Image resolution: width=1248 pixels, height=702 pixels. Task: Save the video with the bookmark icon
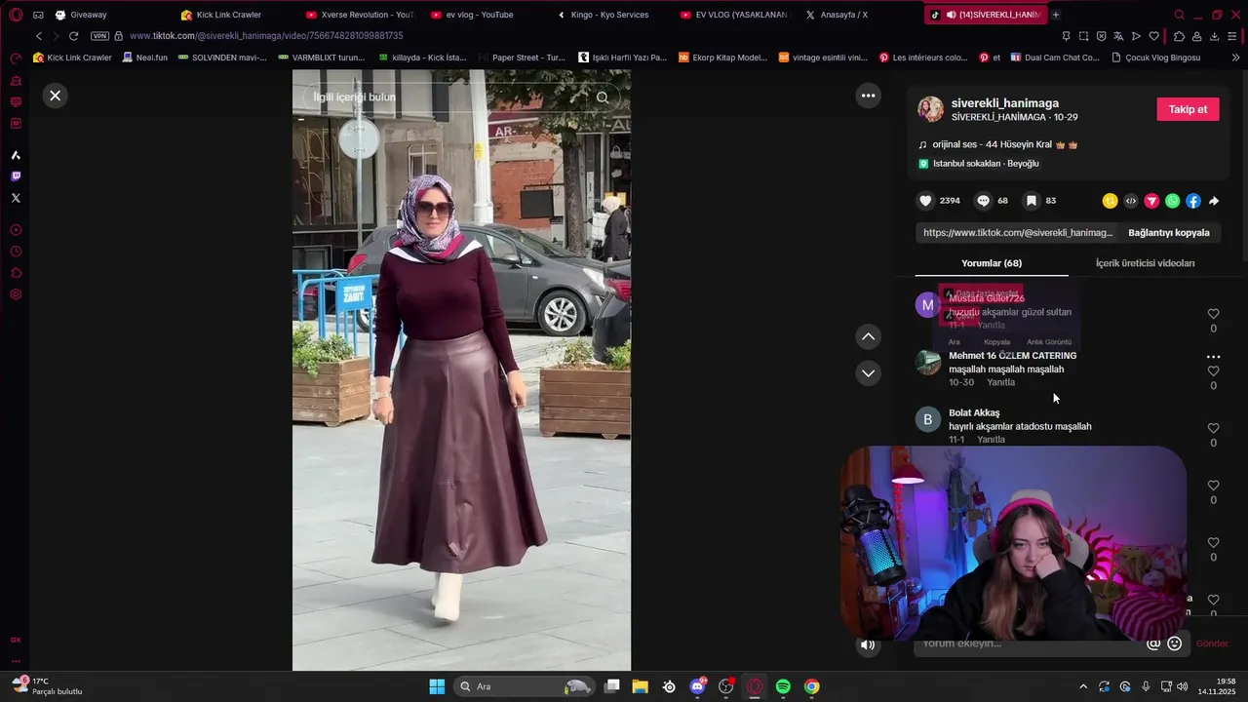1031,201
